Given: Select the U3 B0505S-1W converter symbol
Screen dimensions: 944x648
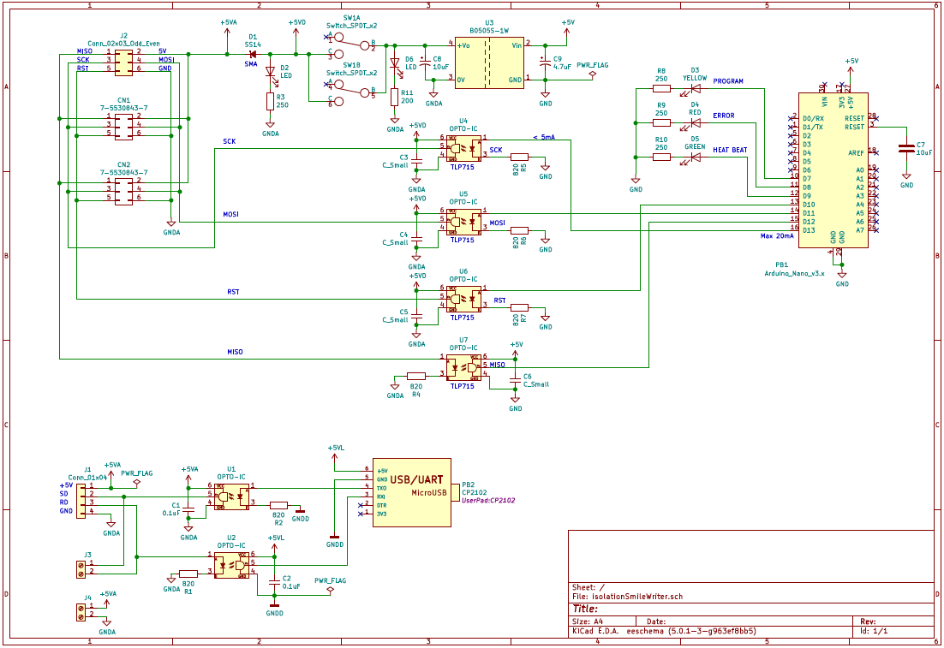Looking at the screenshot, I should point(489,62).
